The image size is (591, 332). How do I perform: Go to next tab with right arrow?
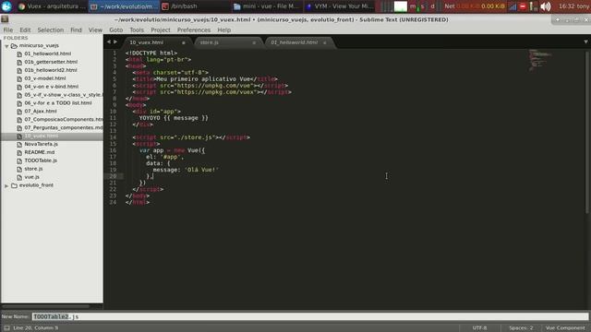[115, 41]
